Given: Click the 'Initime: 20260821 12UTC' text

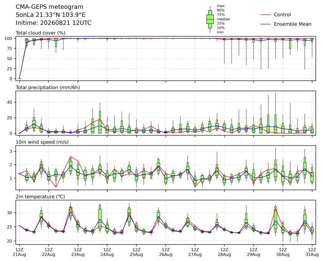Looking at the screenshot, I should 54,23.
